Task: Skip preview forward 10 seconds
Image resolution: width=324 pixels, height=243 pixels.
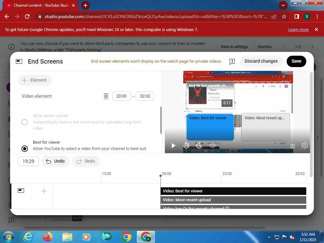Action: 199,145
